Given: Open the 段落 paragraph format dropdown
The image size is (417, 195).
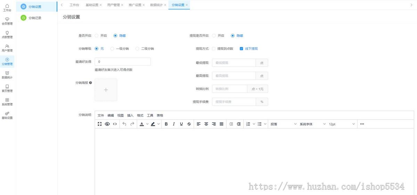Looking at the screenshot, I should click(284, 124).
